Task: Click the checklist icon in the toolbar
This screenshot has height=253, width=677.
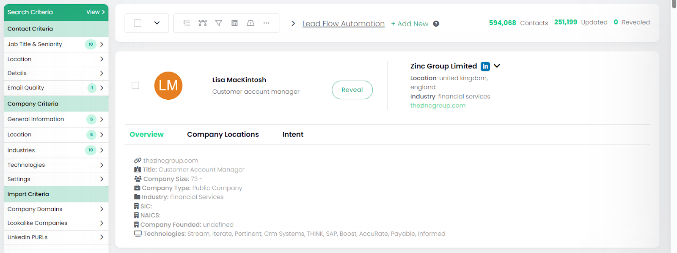Action: tap(187, 23)
